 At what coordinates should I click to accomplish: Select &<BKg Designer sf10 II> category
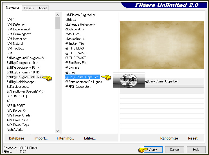23,68
